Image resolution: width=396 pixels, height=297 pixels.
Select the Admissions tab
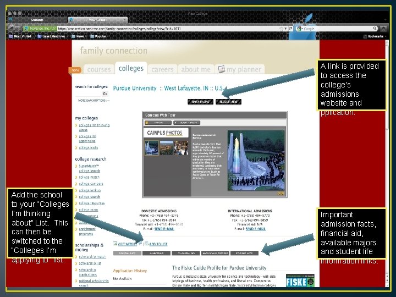(x=156, y=253)
